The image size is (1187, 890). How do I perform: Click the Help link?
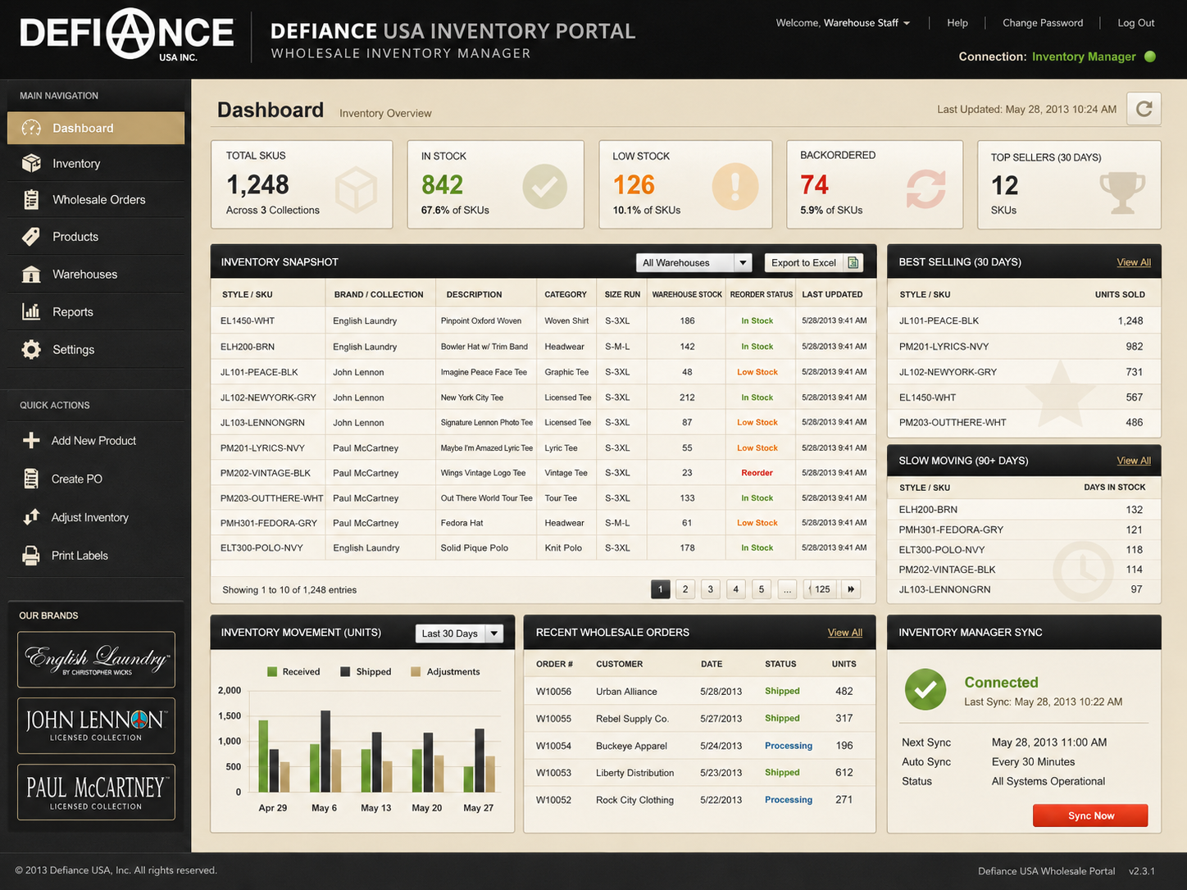click(x=957, y=23)
